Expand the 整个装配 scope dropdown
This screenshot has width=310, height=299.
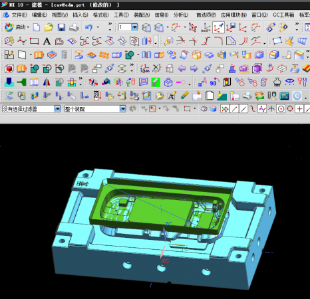(x=123, y=109)
